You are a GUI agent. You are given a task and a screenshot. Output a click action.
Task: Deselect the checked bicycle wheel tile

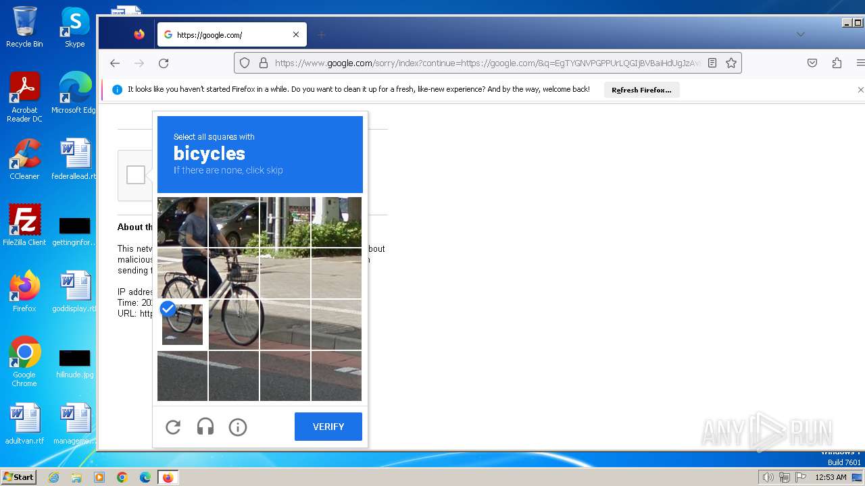pyautogui.click(x=182, y=325)
